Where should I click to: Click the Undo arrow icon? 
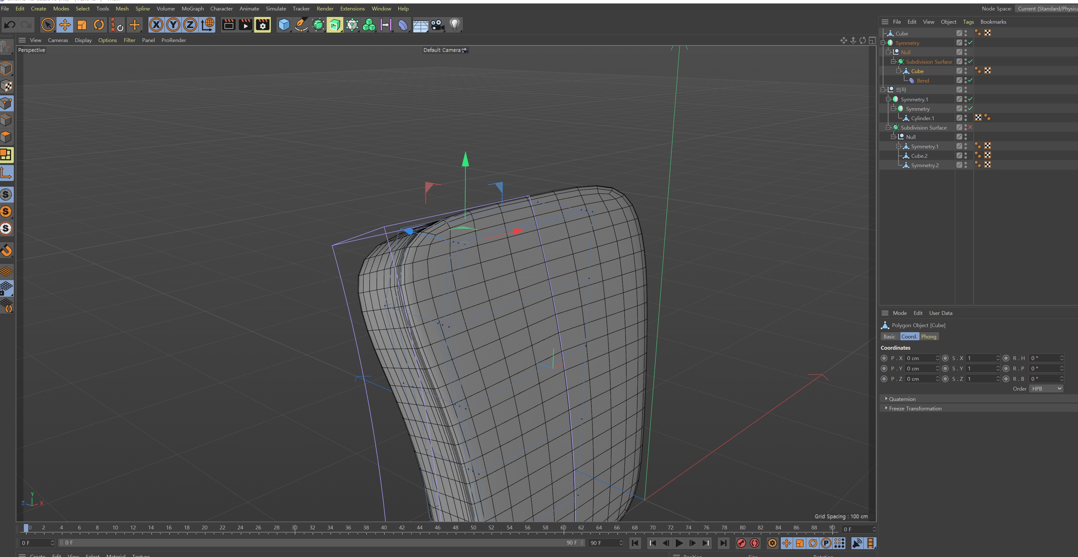click(10, 25)
